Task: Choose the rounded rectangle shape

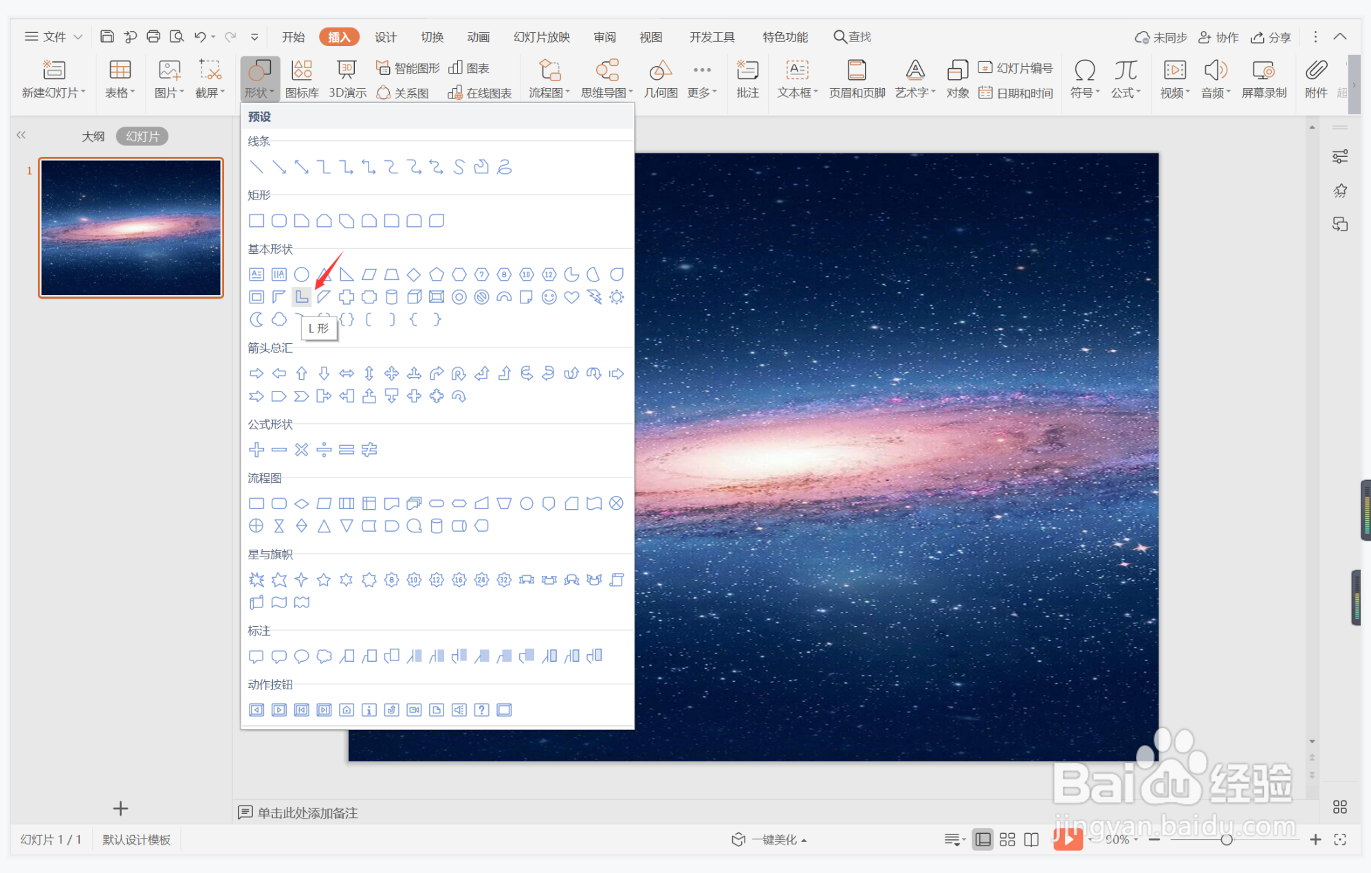Action: [x=279, y=221]
